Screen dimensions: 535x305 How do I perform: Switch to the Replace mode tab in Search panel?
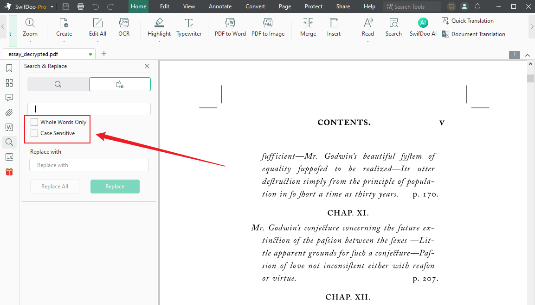pos(120,84)
